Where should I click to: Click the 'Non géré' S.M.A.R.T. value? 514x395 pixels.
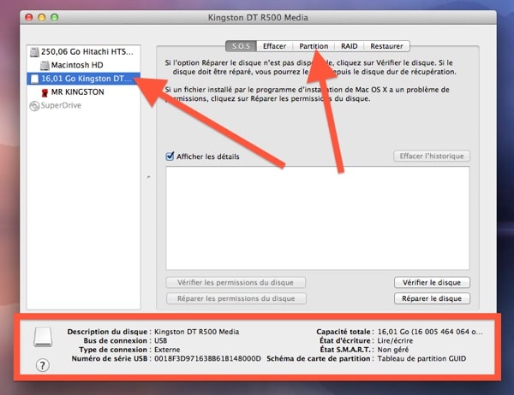[x=392, y=350]
